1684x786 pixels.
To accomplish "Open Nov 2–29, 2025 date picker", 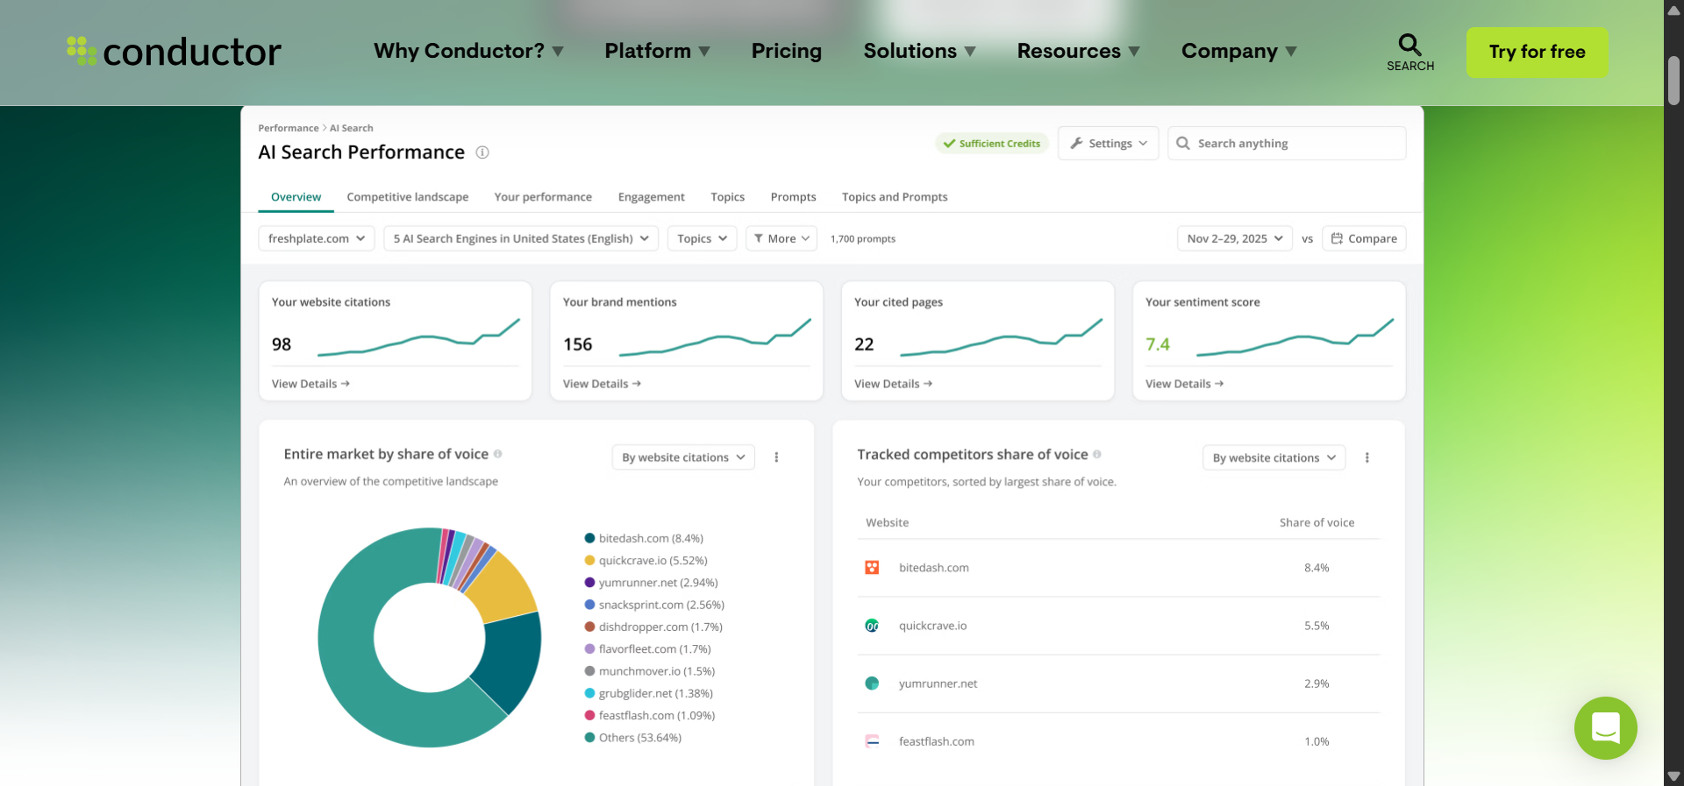I will pyautogui.click(x=1235, y=238).
